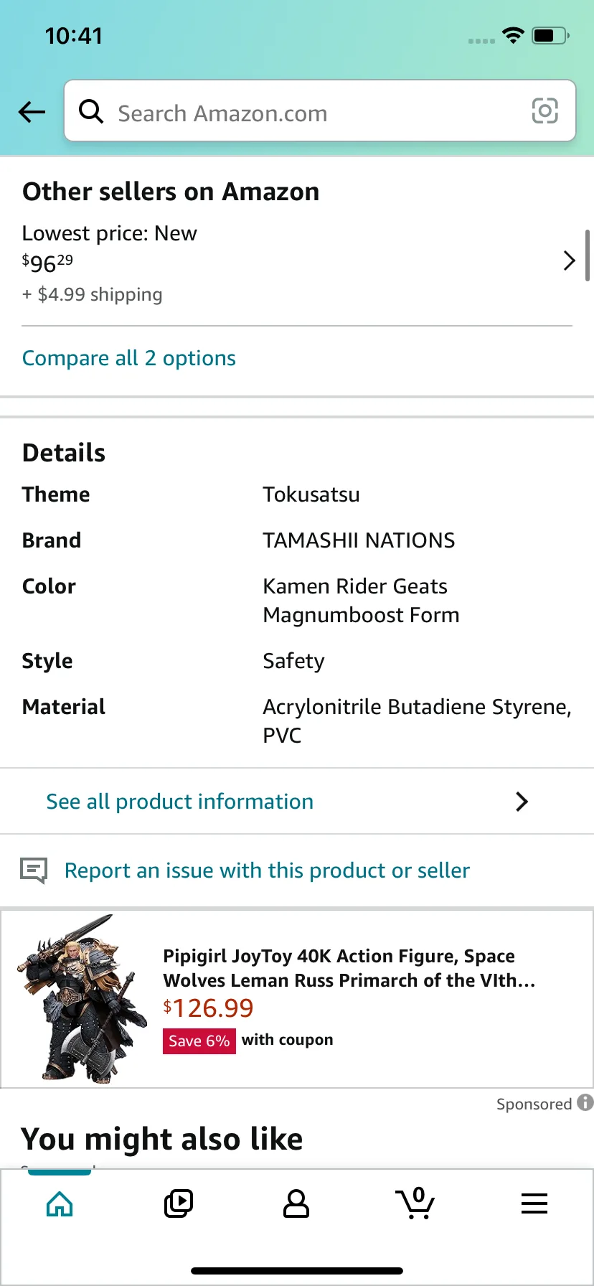Screen dimensions: 594x1286
Task: Tap the Save 6% coupon badge
Action: pos(199,1041)
